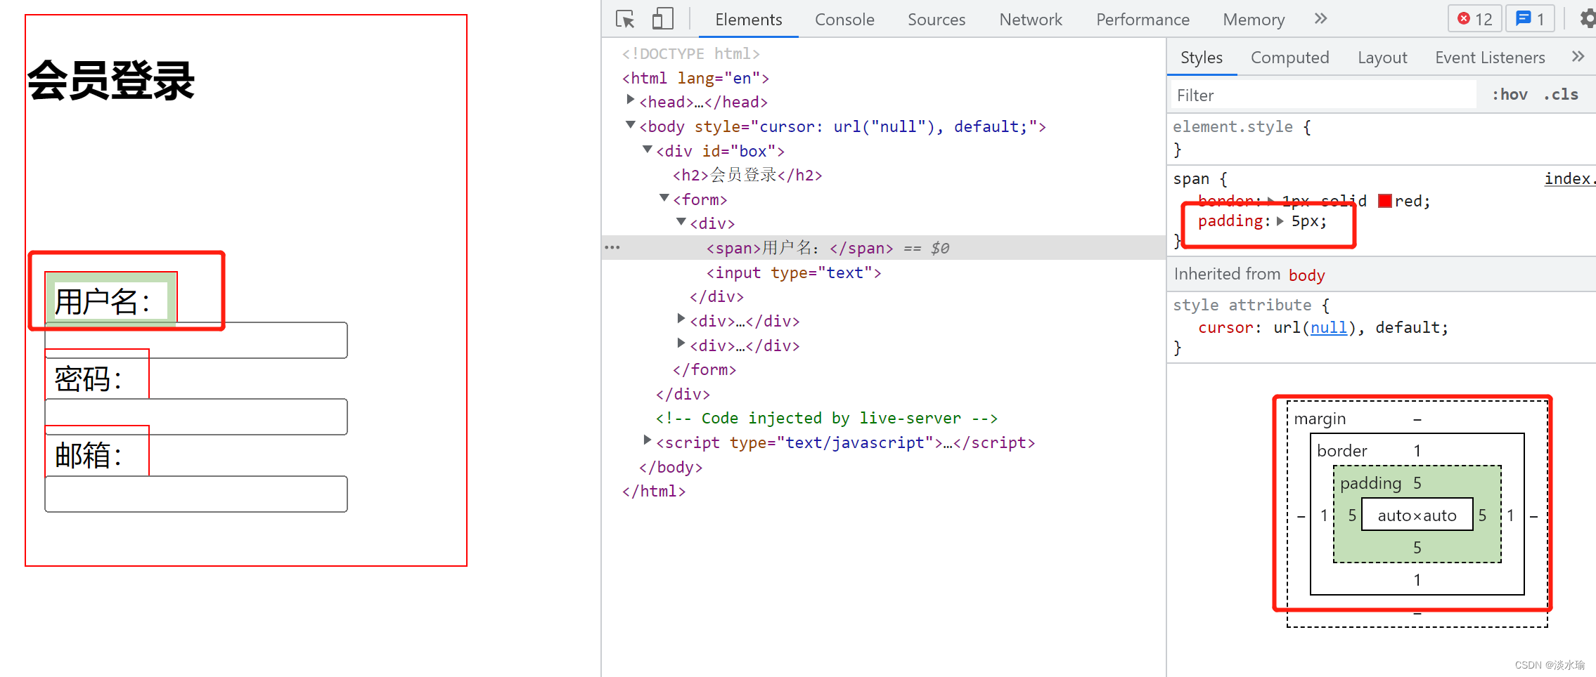This screenshot has width=1596, height=677.
Task: Click the 12 errors badge
Action: (1474, 19)
